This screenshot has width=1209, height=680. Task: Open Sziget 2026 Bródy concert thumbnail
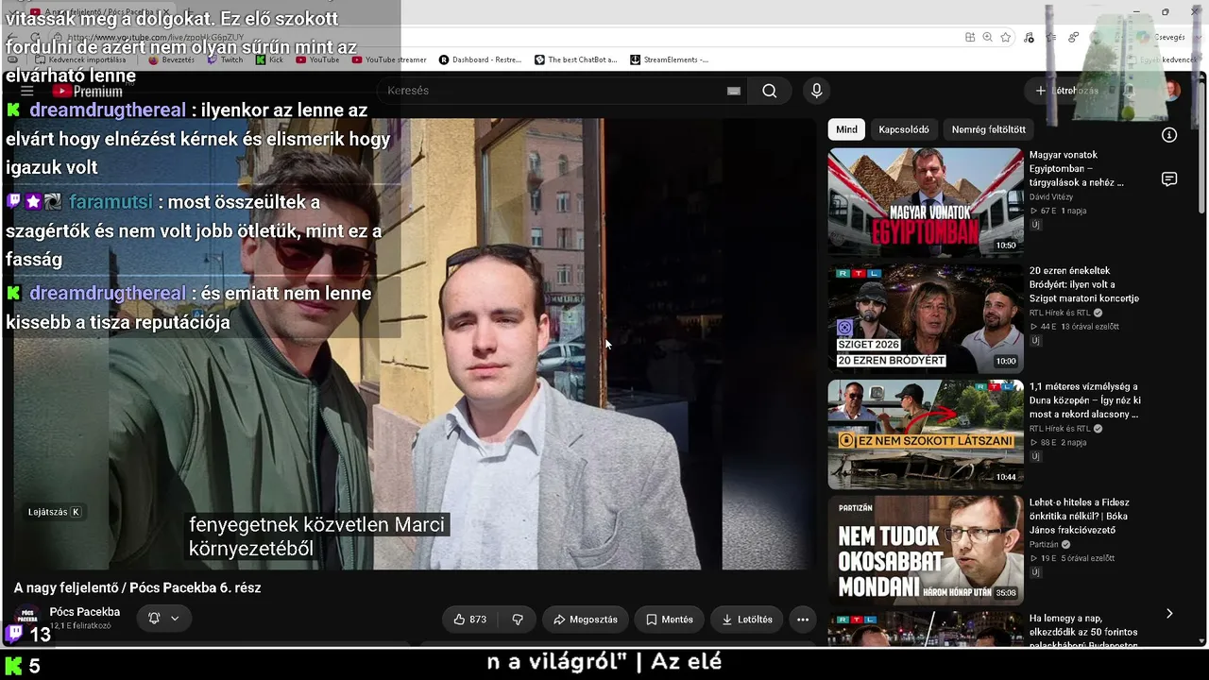pyautogui.click(x=926, y=318)
